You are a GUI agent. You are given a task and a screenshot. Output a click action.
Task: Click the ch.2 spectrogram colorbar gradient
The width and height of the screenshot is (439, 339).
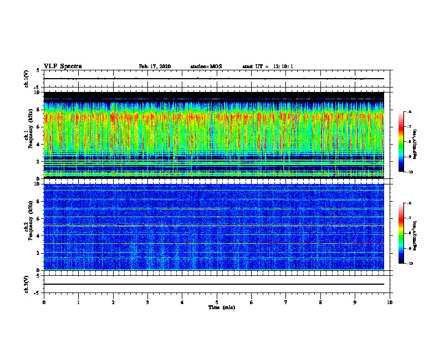click(x=401, y=233)
